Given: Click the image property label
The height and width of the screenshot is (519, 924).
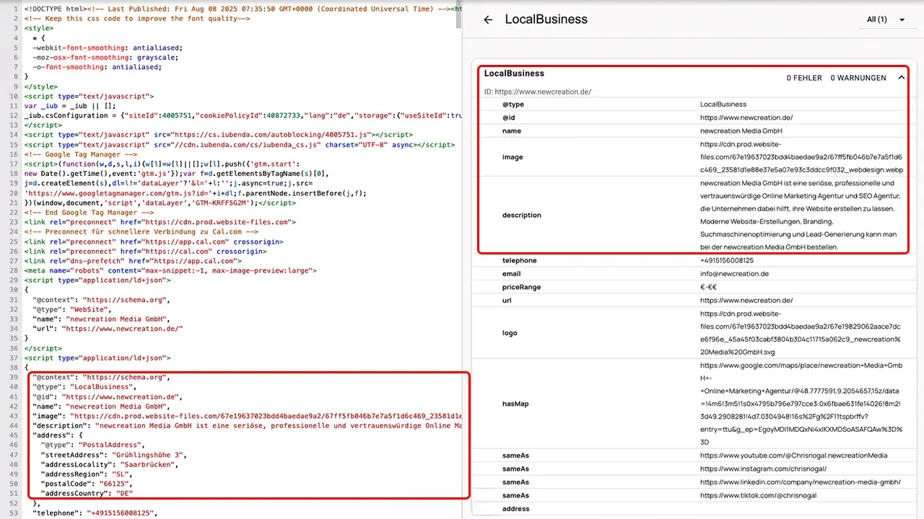Looking at the screenshot, I should (513, 157).
